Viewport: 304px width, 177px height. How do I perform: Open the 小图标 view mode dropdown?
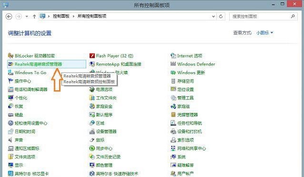(264, 33)
